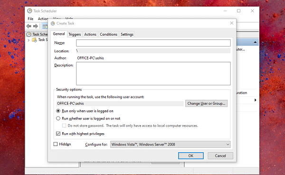Click the Change User or Group button

pyautogui.click(x=206, y=103)
